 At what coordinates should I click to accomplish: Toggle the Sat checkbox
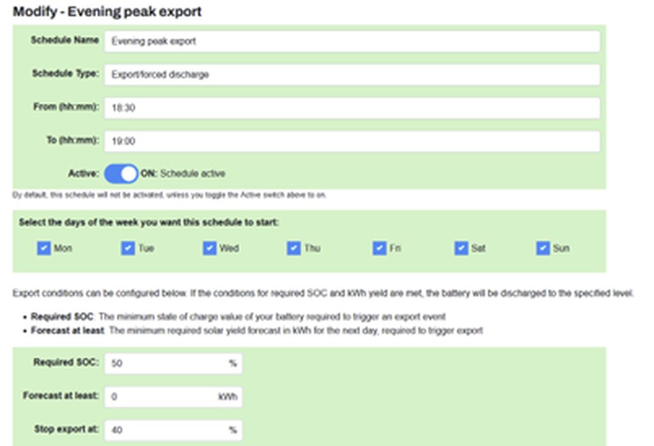(462, 248)
